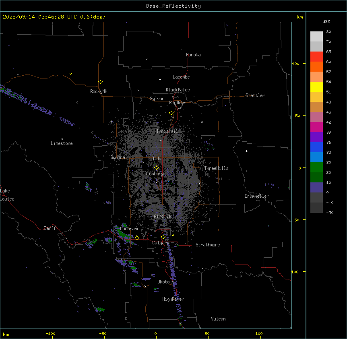The image size is (347, 339).
Task: Click the yellow diamond marker above RockyMH
Action: click(x=100, y=82)
